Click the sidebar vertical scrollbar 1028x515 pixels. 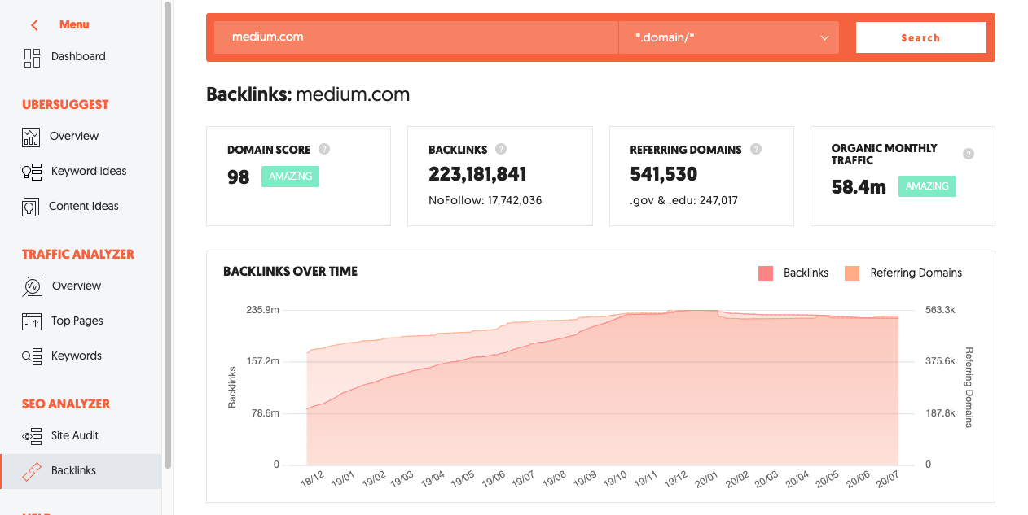point(168,235)
